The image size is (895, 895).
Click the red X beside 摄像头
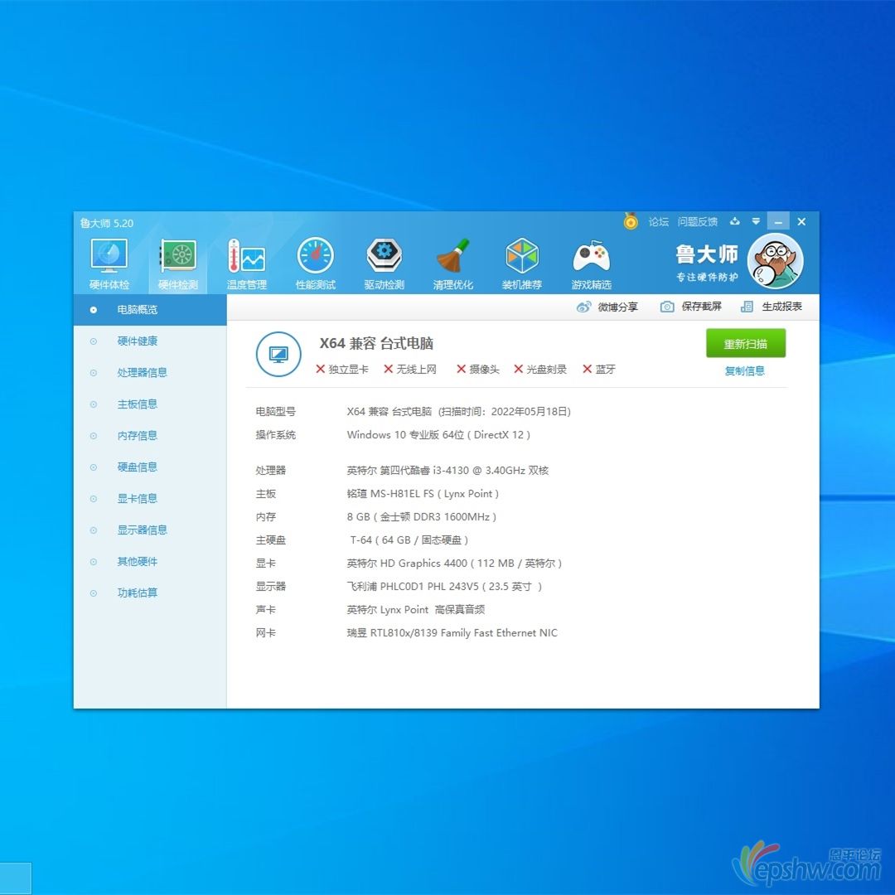pos(462,370)
